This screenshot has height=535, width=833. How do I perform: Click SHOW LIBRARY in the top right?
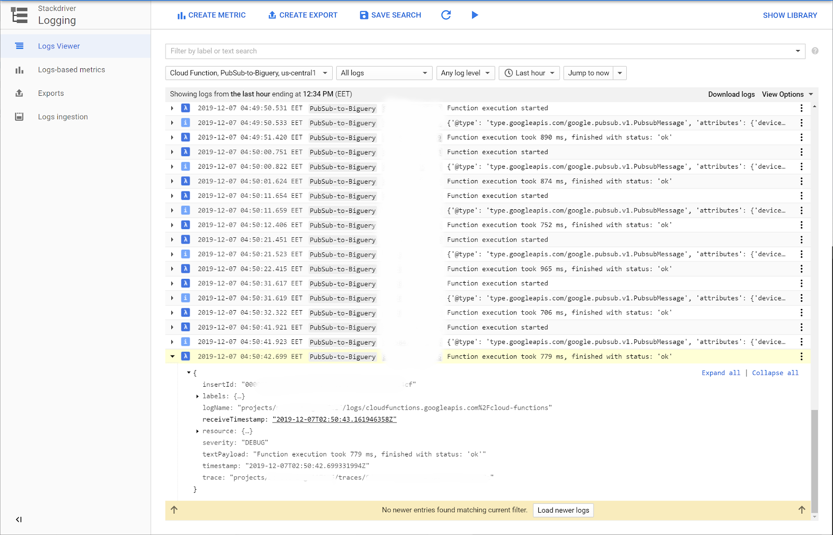790,15
